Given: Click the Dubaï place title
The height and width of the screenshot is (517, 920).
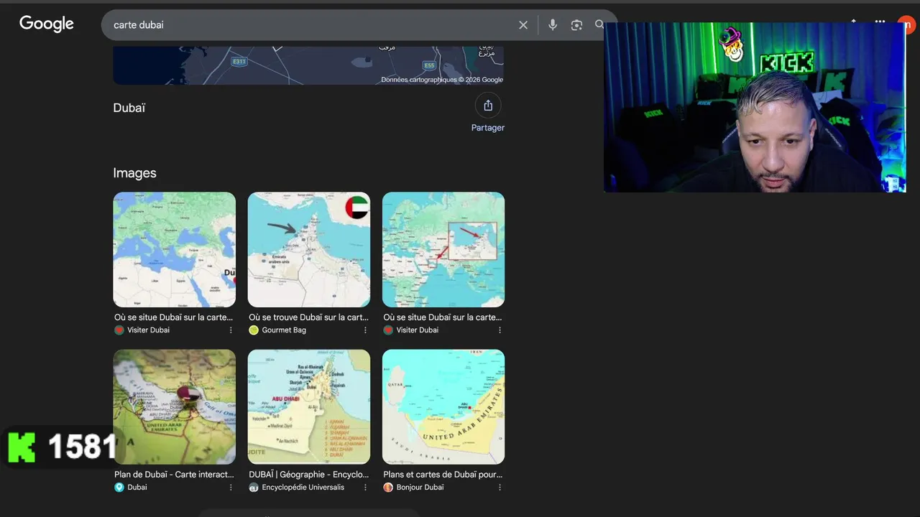Looking at the screenshot, I should pos(129,108).
